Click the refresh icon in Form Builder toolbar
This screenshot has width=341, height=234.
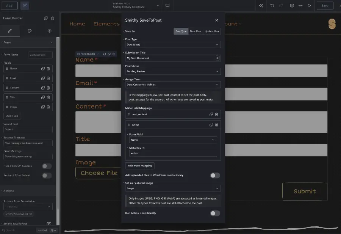pos(105,54)
